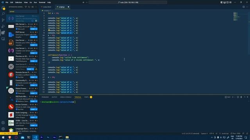Toggle the bottom panel layout icon
The image size is (250, 140).
(x=225, y=2)
